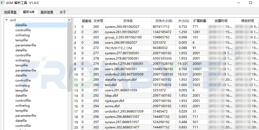Viewport: 259px width, 130px height.
Task: Select file group_2.265.991062169
Action: pyautogui.click(x=128, y=37)
